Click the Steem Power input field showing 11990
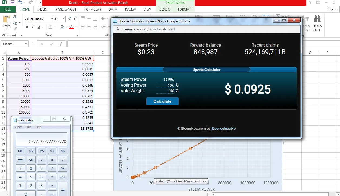The height and width of the screenshot is (196, 340). point(165,80)
